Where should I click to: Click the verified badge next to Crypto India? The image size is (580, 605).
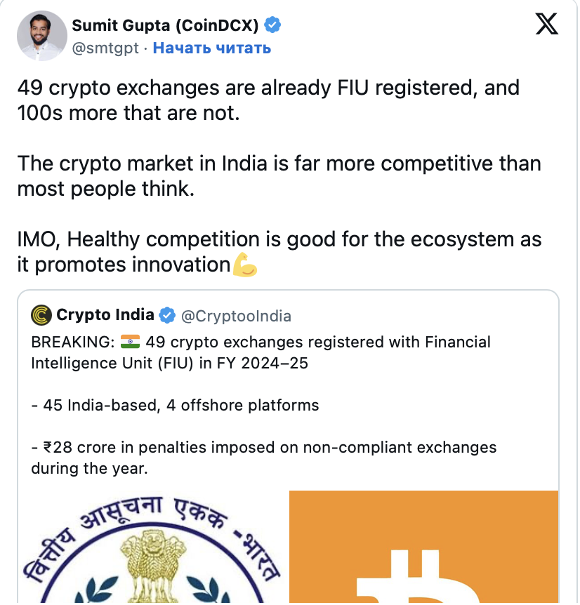pyautogui.click(x=167, y=315)
